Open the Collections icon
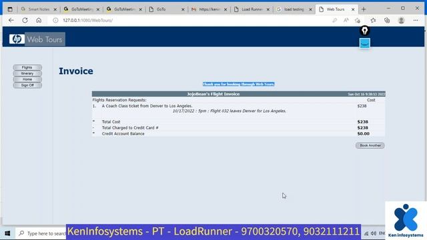This screenshot has height=240, width=427. tap(387, 21)
